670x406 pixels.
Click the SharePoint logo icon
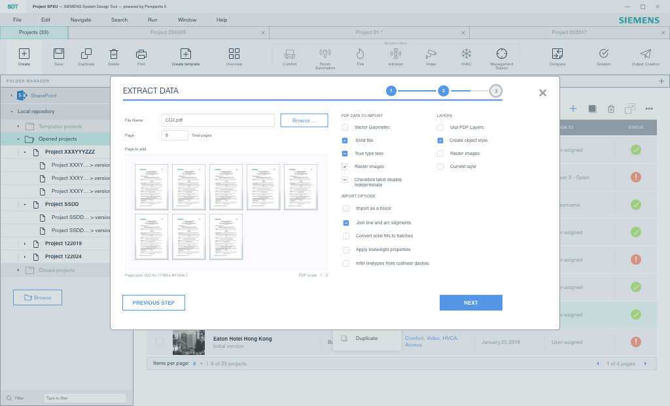(22, 95)
